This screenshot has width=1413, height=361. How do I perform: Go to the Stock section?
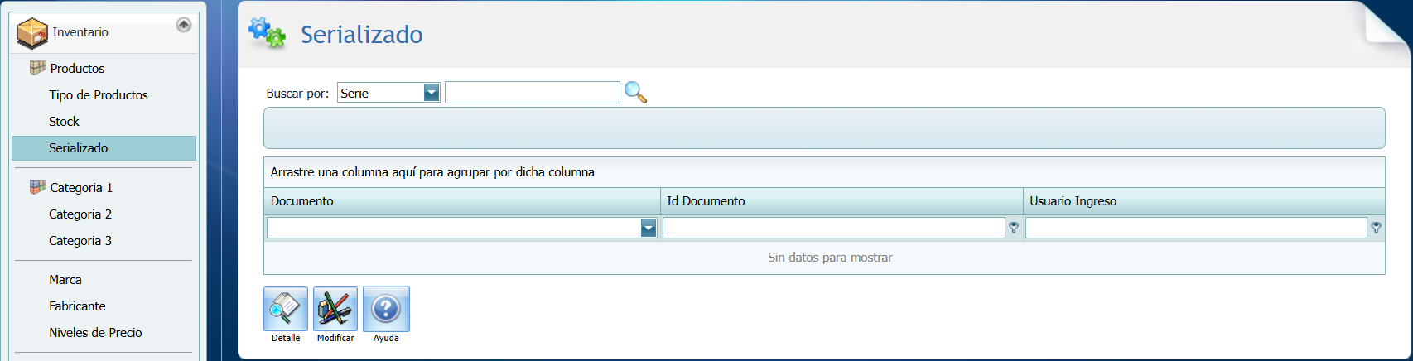coord(64,122)
